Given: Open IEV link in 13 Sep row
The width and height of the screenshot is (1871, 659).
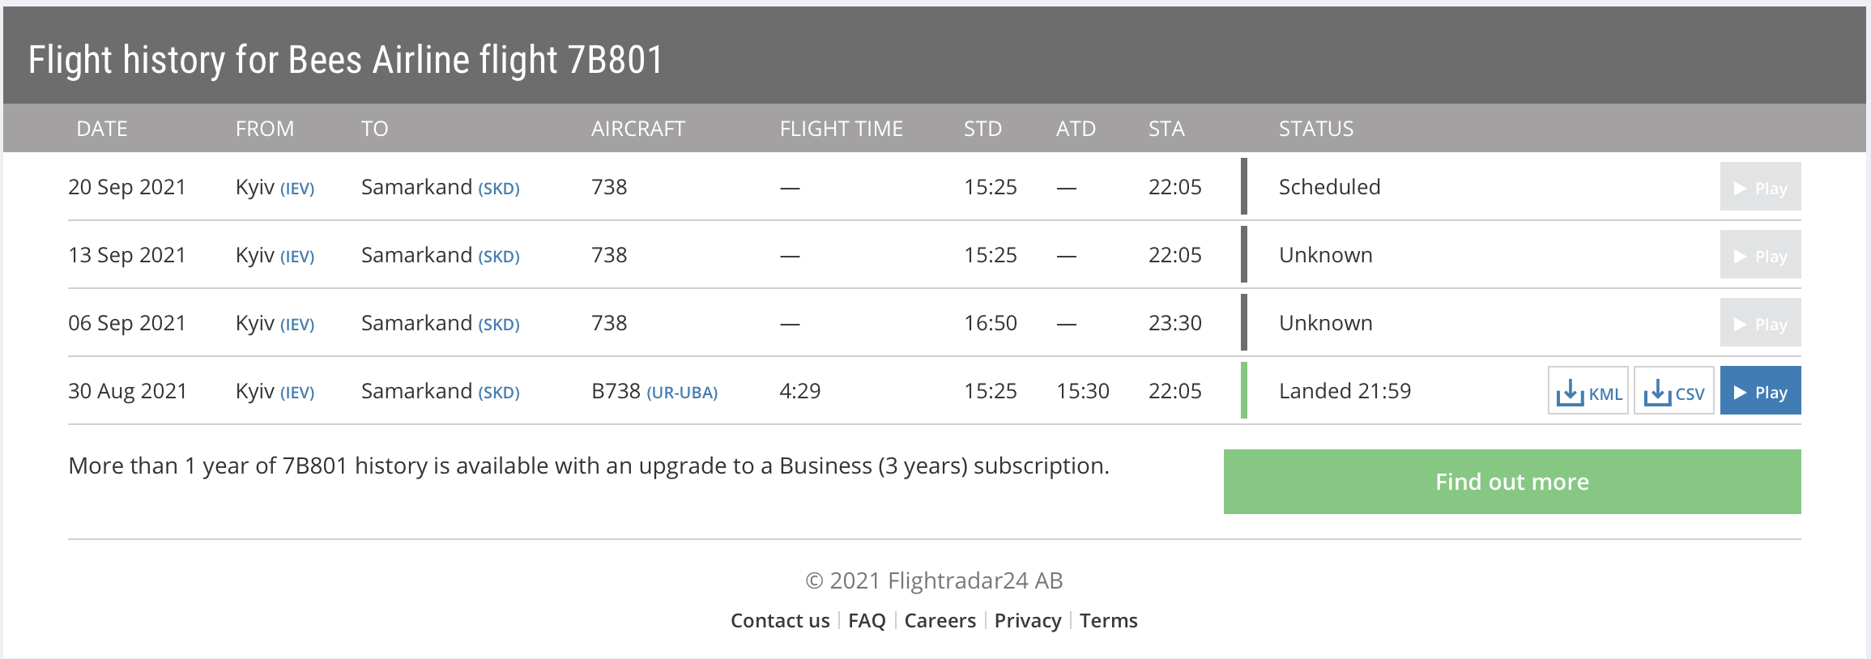Looking at the screenshot, I should pyautogui.click(x=297, y=257).
